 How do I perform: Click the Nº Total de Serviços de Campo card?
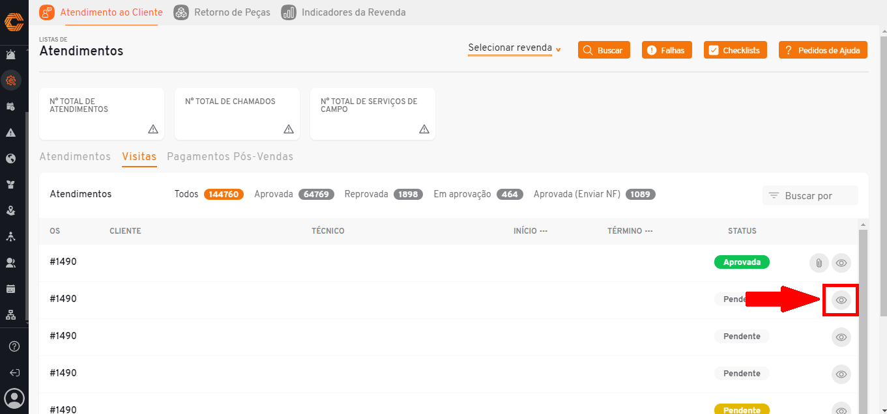click(373, 114)
